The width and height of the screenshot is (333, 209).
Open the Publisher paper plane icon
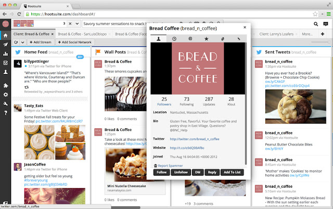point(6,44)
